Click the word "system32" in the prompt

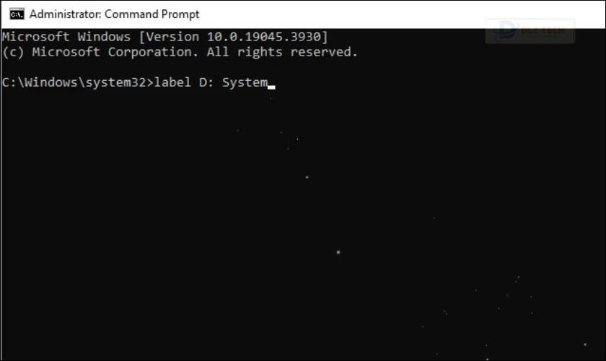click(115, 83)
